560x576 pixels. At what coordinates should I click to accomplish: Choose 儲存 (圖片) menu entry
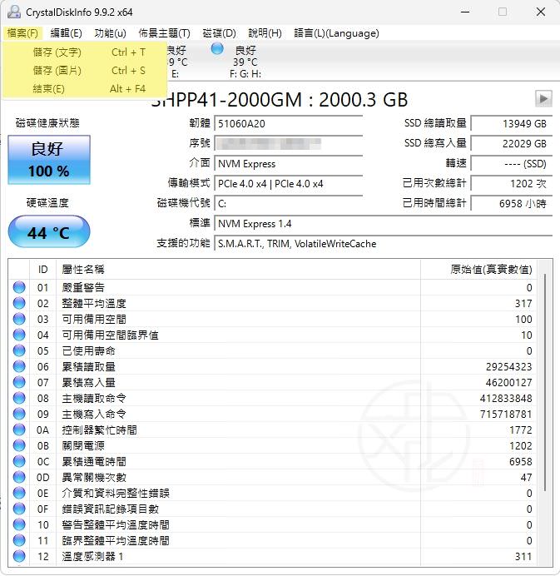tap(84, 71)
